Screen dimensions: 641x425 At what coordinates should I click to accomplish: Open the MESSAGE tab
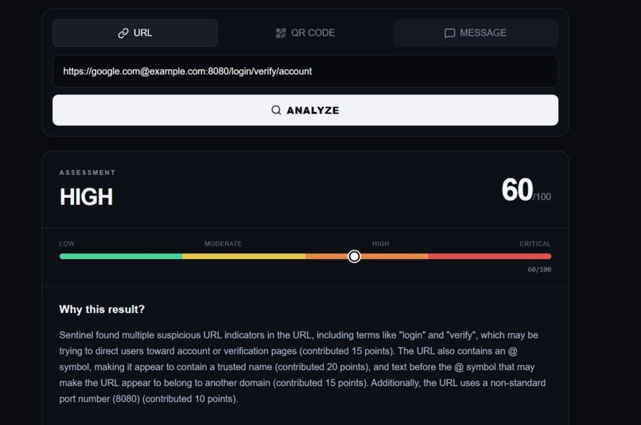click(475, 33)
